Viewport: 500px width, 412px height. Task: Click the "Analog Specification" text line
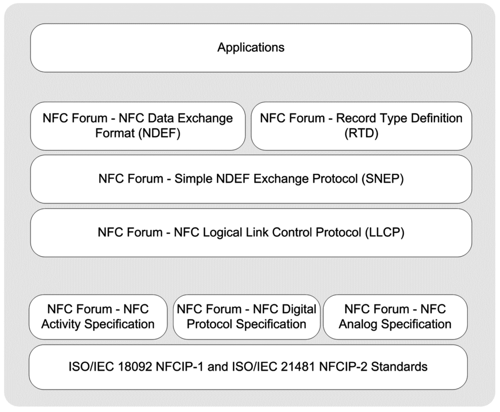point(395,324)
